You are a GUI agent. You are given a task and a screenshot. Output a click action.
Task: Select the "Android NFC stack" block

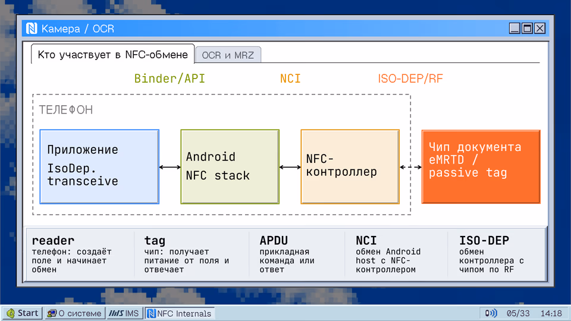(x=230, y=166)
